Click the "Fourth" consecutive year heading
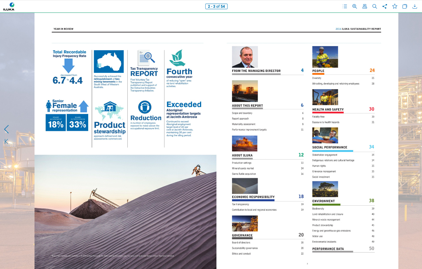Screen dimensions: 422x269 pos(179,72)
